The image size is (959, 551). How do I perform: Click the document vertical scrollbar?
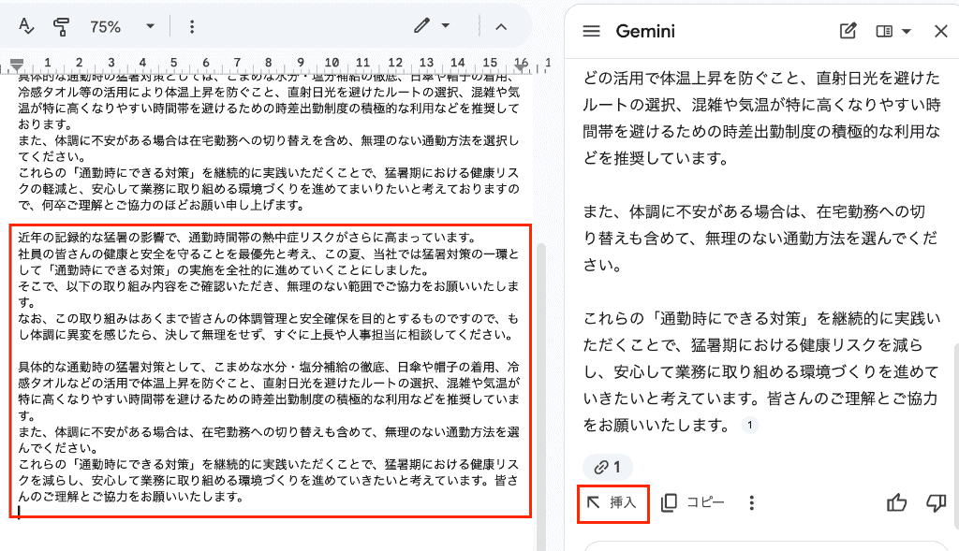(x=540, y=397)
